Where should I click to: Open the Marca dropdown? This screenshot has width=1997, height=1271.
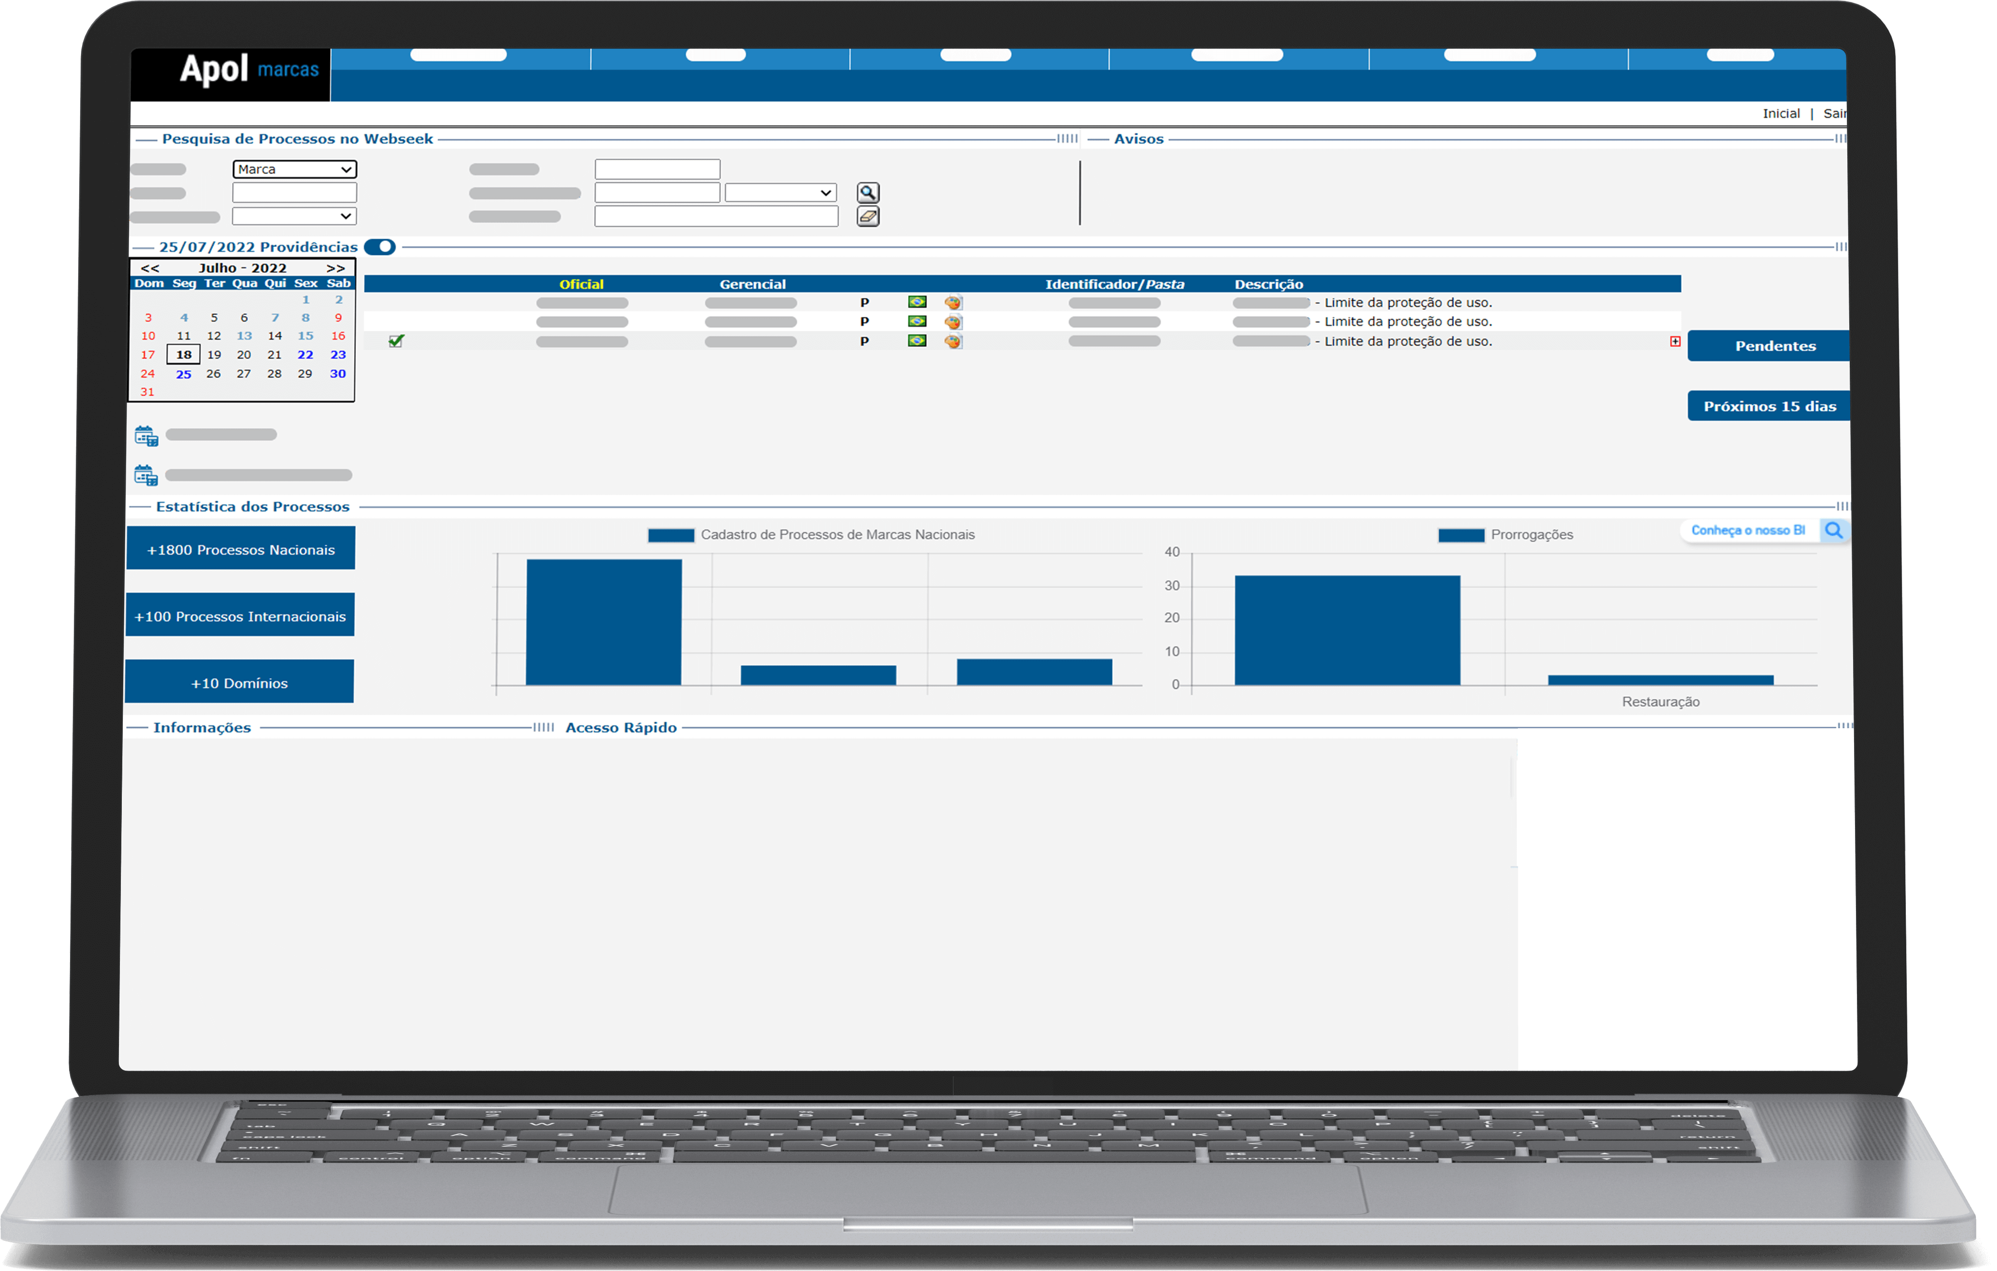click(295, 169)
